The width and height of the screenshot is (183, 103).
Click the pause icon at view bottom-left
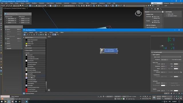coord(49,90)
